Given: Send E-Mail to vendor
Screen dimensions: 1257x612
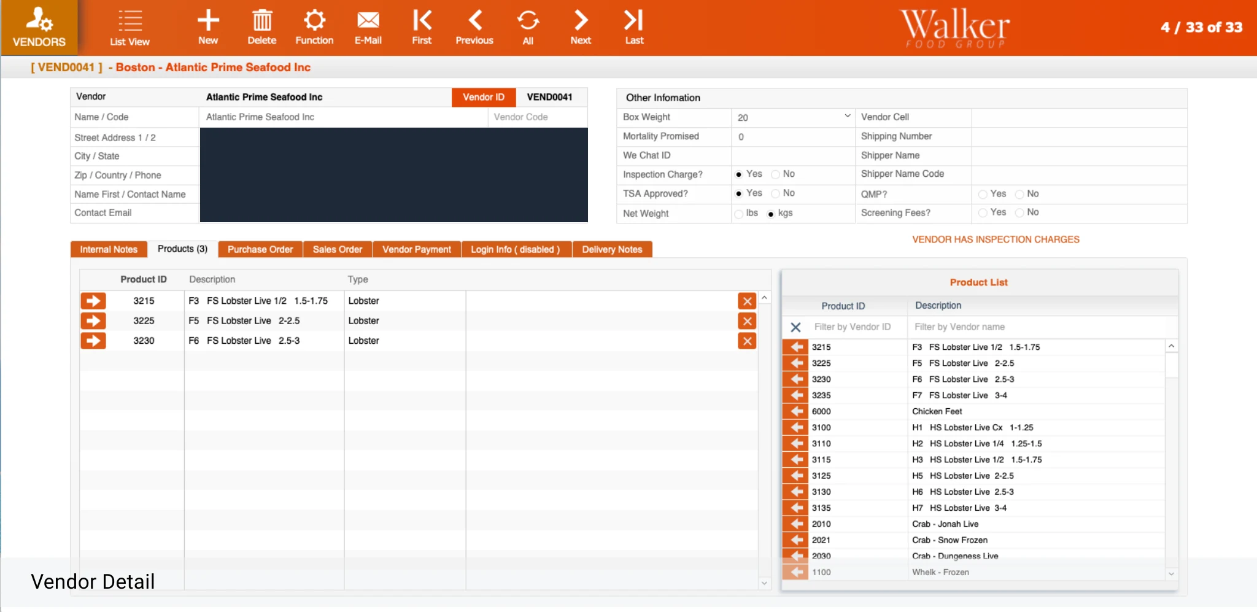Looking at the screenshot, I should 368,27.
